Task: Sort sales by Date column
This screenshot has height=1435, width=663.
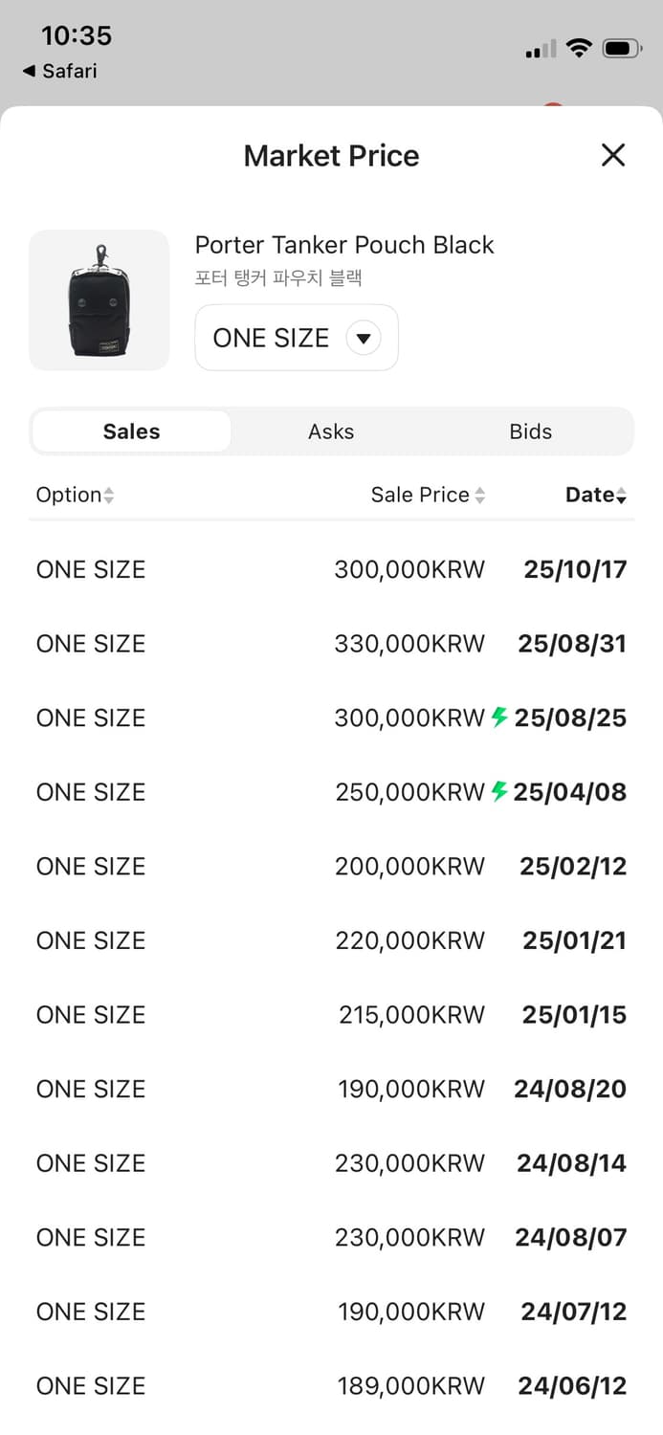Action: coord(595,495)
